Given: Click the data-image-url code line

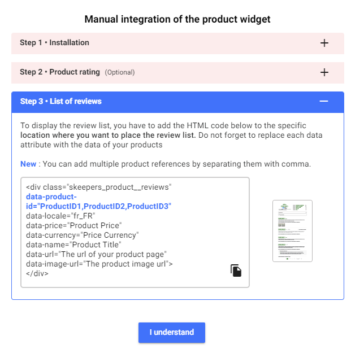Looking at the screenshot, I should 99,264.
